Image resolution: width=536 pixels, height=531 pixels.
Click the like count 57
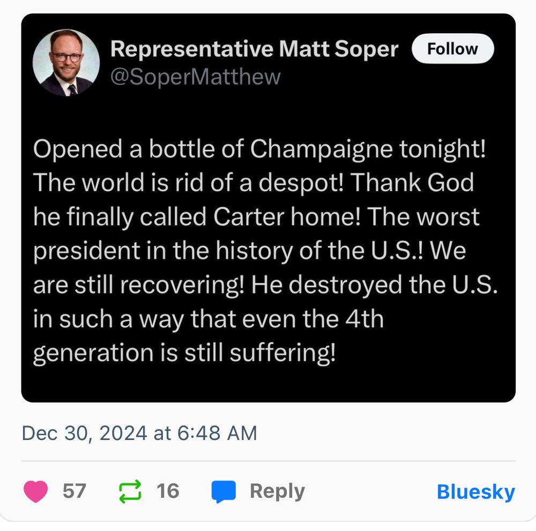[x=74, y=491]
